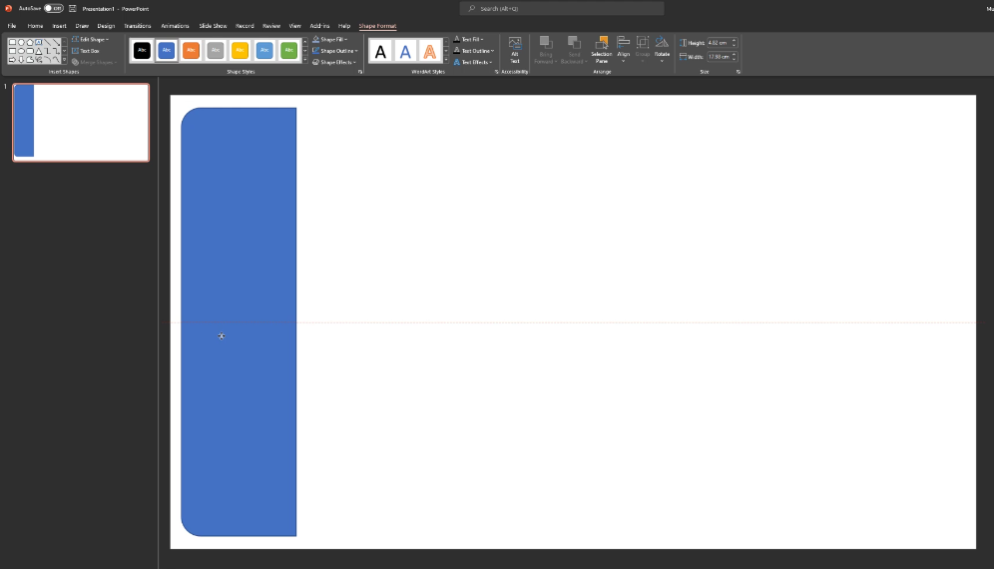This screenshot has height=569, width=994.
Task: Switch to the Add-ins tab
Action: point(319,26)
